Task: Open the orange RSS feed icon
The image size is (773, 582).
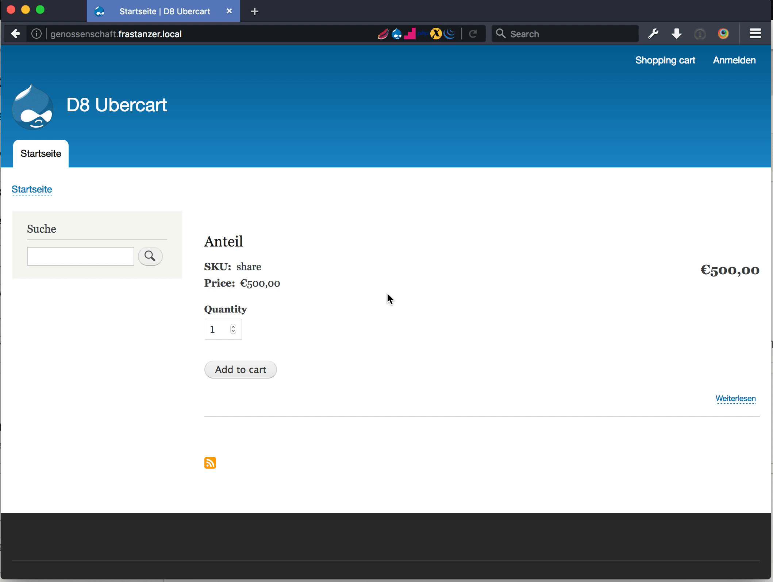Action: pyautogui.click(x=210, y=462)
